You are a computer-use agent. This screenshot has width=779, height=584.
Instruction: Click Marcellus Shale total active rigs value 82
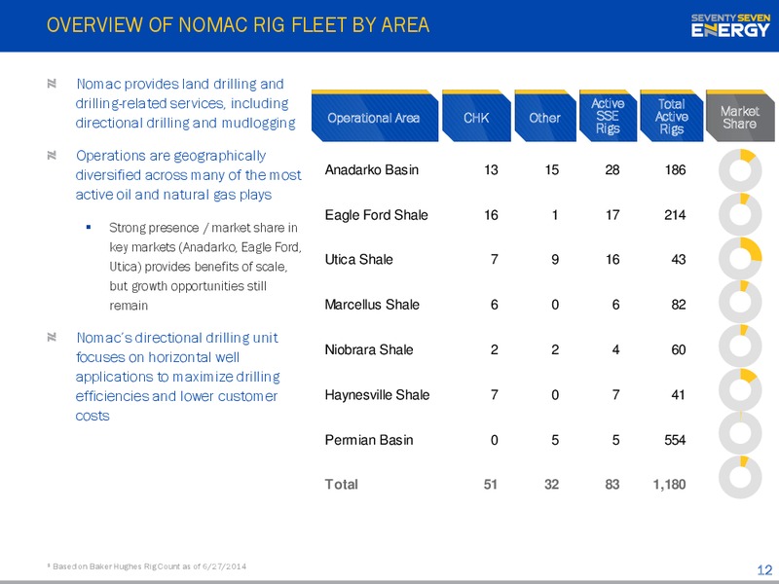(x=678, y=305)
